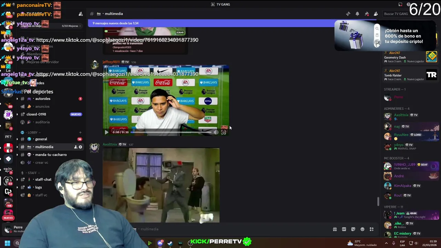The image size is (441, 248).
Task: Open y4nyo member profile
Action: click(x=412, y=146)
